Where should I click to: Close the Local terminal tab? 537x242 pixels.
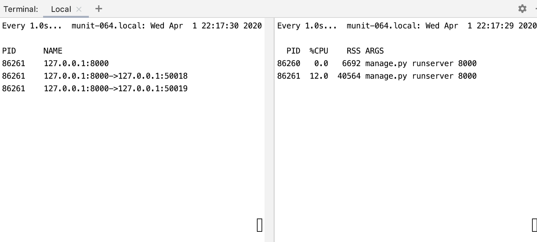click(x=79, y=9)
